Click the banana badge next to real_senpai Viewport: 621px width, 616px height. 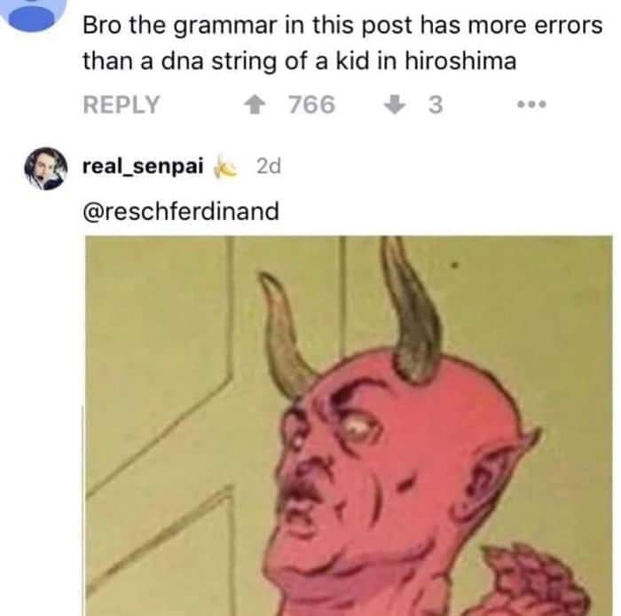pos(225,169)
